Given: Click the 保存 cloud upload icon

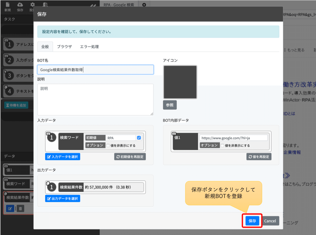Looking at the screenshot, I should [x=20, y=5].
